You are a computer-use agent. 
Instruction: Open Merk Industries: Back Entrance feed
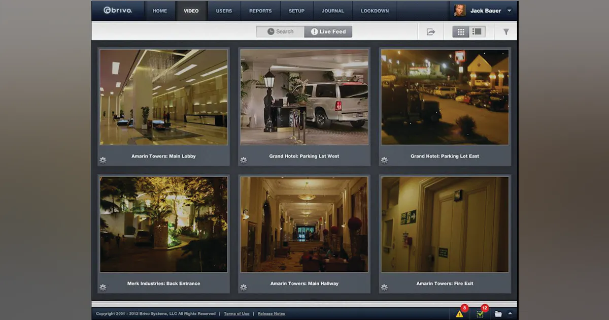[x=163, y=225]
